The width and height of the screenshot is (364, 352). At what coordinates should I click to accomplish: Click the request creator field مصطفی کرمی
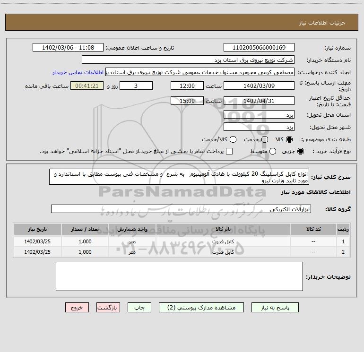pyautogui.click(x=200, y=72)
